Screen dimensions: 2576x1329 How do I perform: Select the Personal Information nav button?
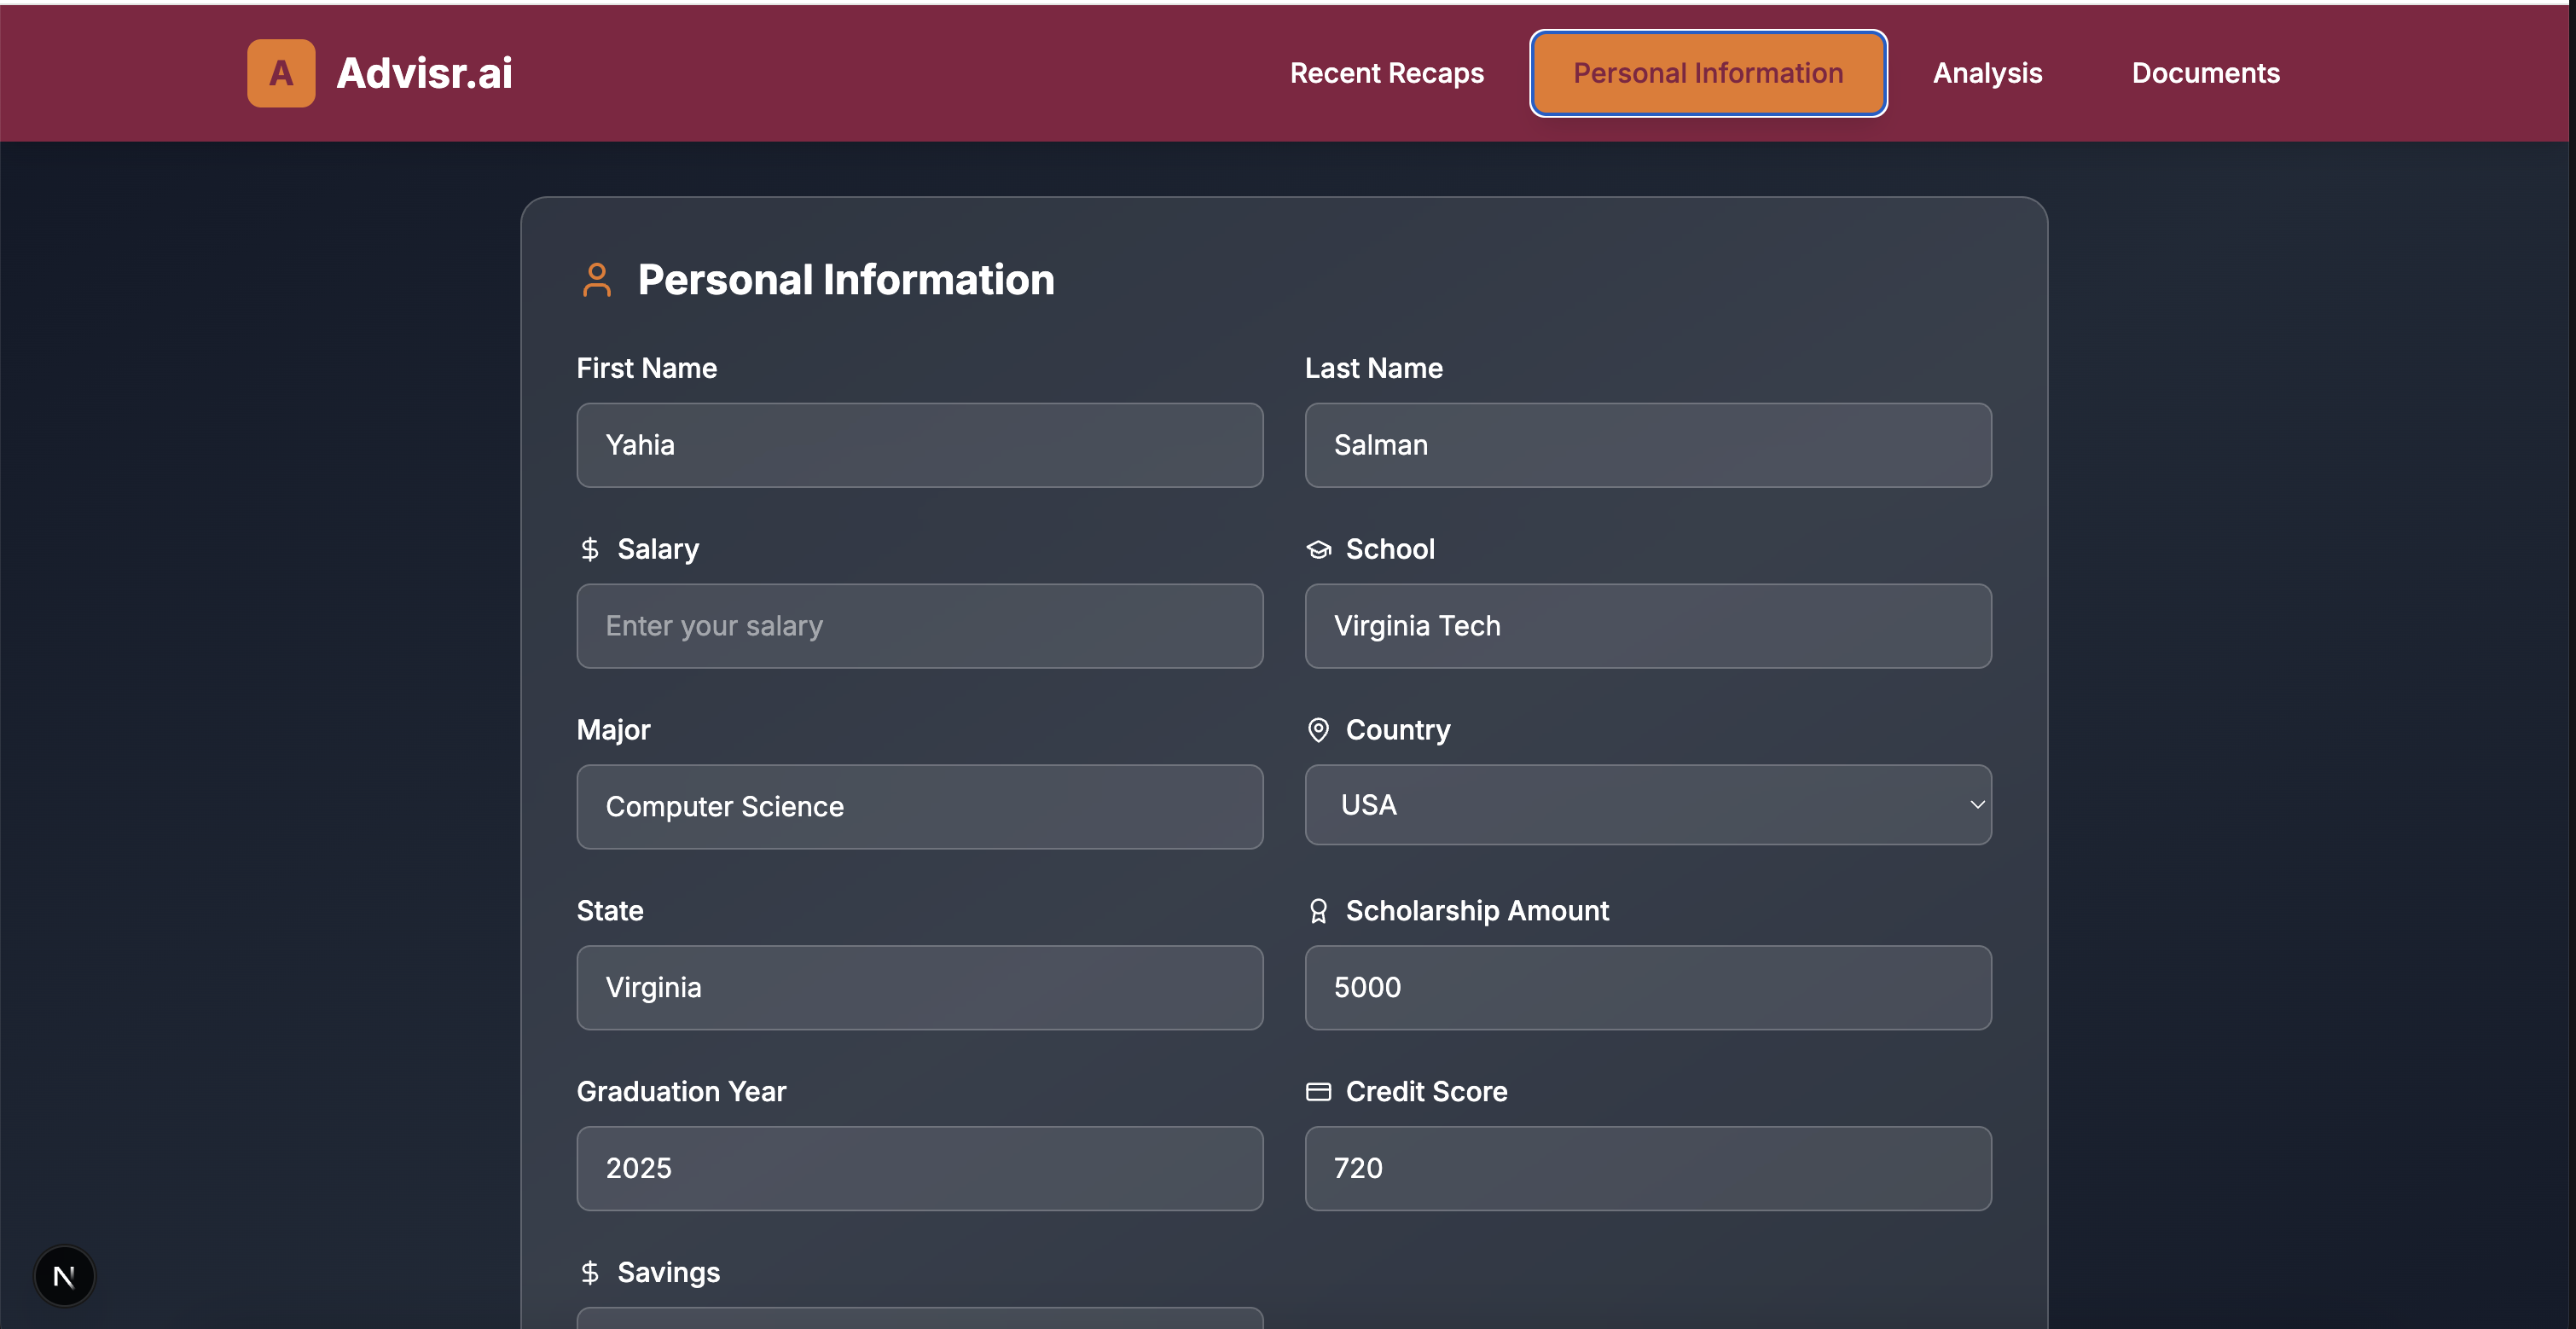1707,73
